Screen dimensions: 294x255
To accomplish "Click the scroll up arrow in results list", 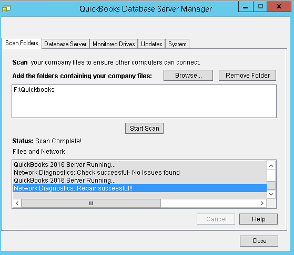I will pyautogui.click(x=271, y=165).
